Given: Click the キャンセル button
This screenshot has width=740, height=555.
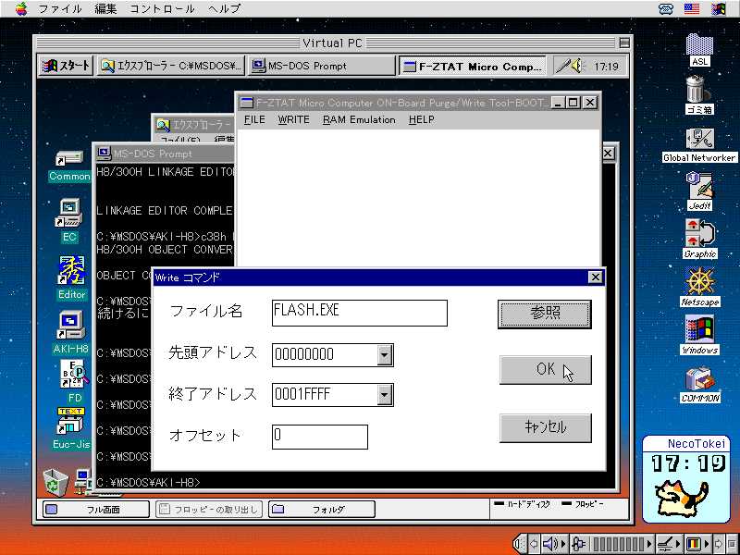Looking at the screenshot, I should (545, 428).
